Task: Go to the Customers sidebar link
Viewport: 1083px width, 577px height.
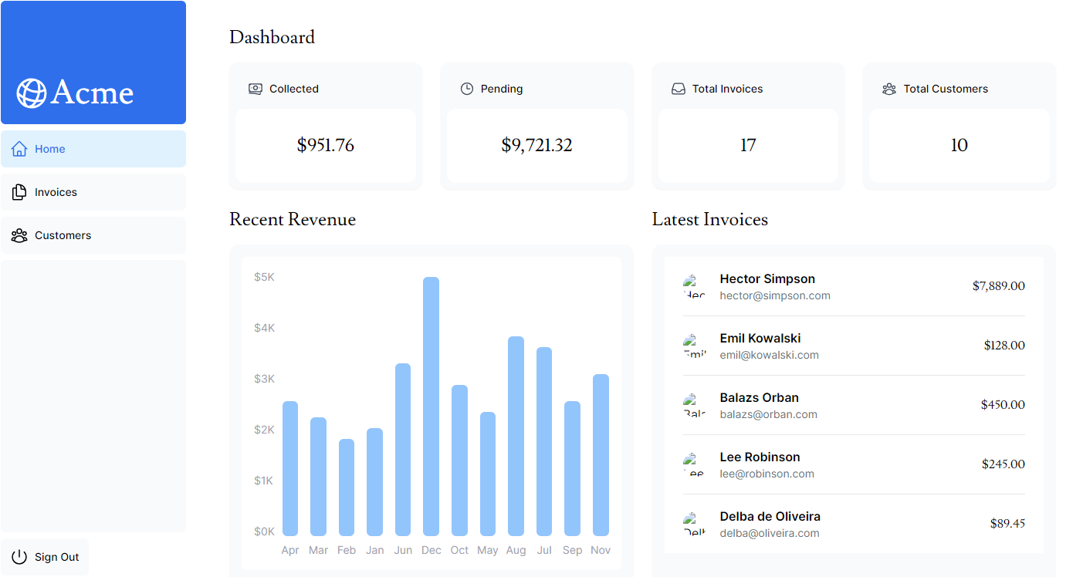Action: pyautogui.click(x=63, y=235)
